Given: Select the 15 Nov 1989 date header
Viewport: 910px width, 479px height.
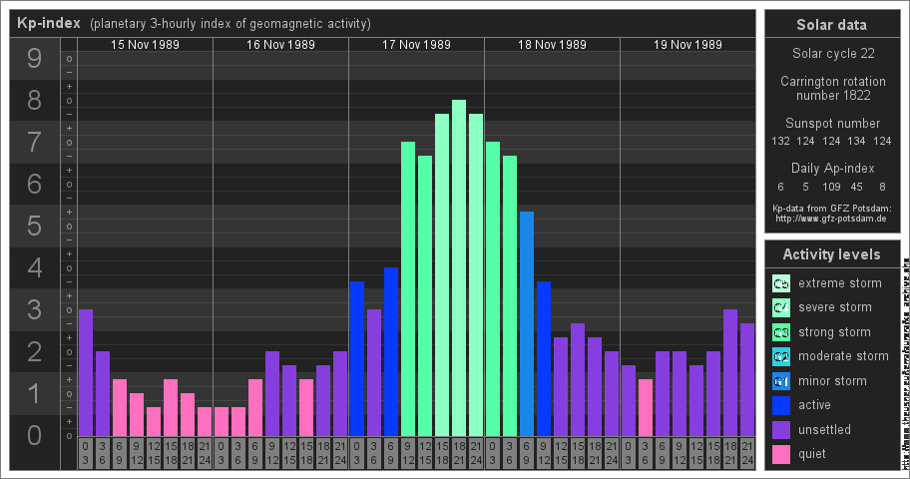Looking at the screenshot, I should point(145,45).
